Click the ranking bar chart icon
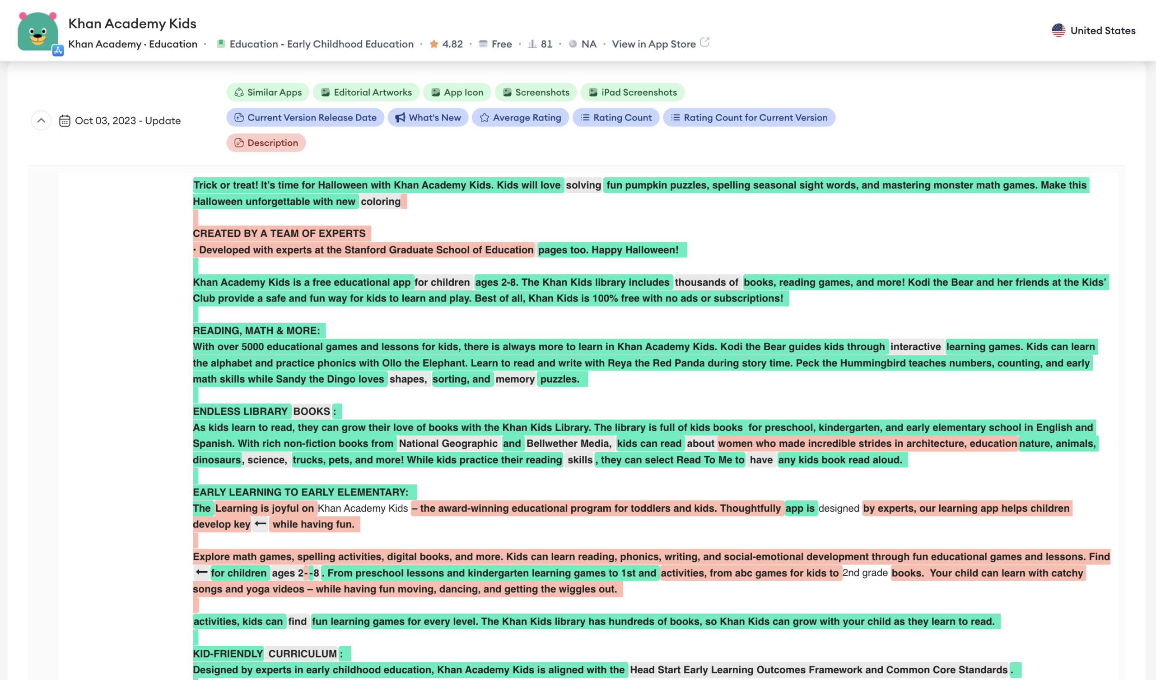Viewport: 1156px width, 680px height. [532, 44]
